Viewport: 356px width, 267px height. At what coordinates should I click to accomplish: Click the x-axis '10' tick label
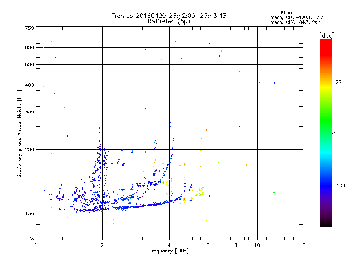point(257,245)
